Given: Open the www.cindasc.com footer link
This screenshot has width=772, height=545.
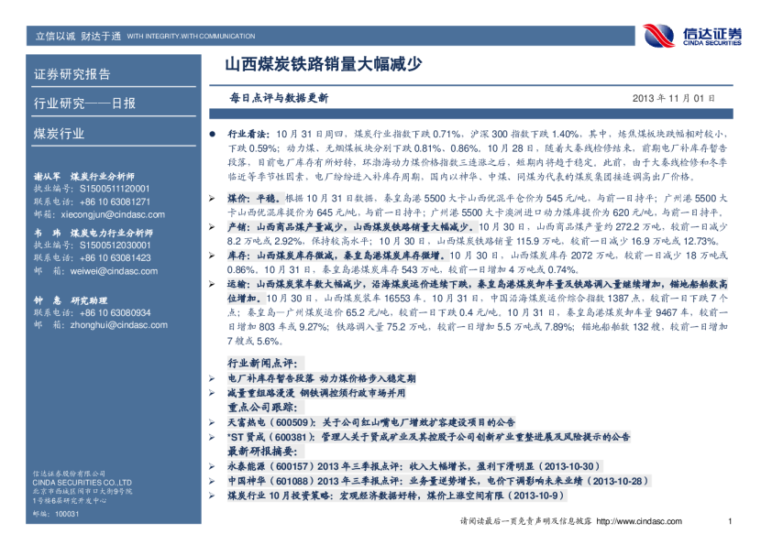Looking at the screenshot, I should click(x=634, y=521).
